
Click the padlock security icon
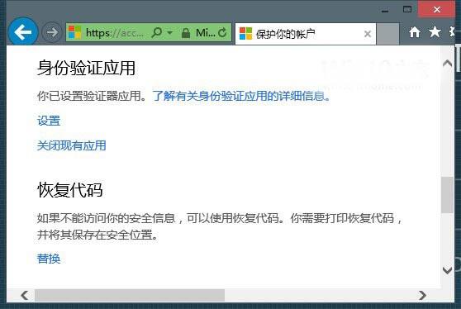click(186, 32)
